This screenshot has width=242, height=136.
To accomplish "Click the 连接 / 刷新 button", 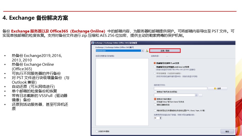I will [165, 51].
